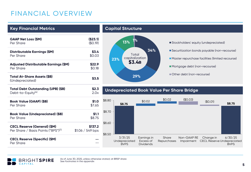Click the Mortgage debt legend marker
The image size is (251, 172).
coord(170,66)
